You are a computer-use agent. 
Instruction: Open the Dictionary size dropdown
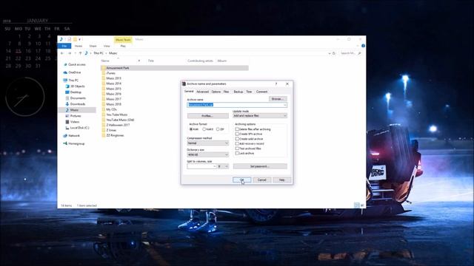click(207, 154)
